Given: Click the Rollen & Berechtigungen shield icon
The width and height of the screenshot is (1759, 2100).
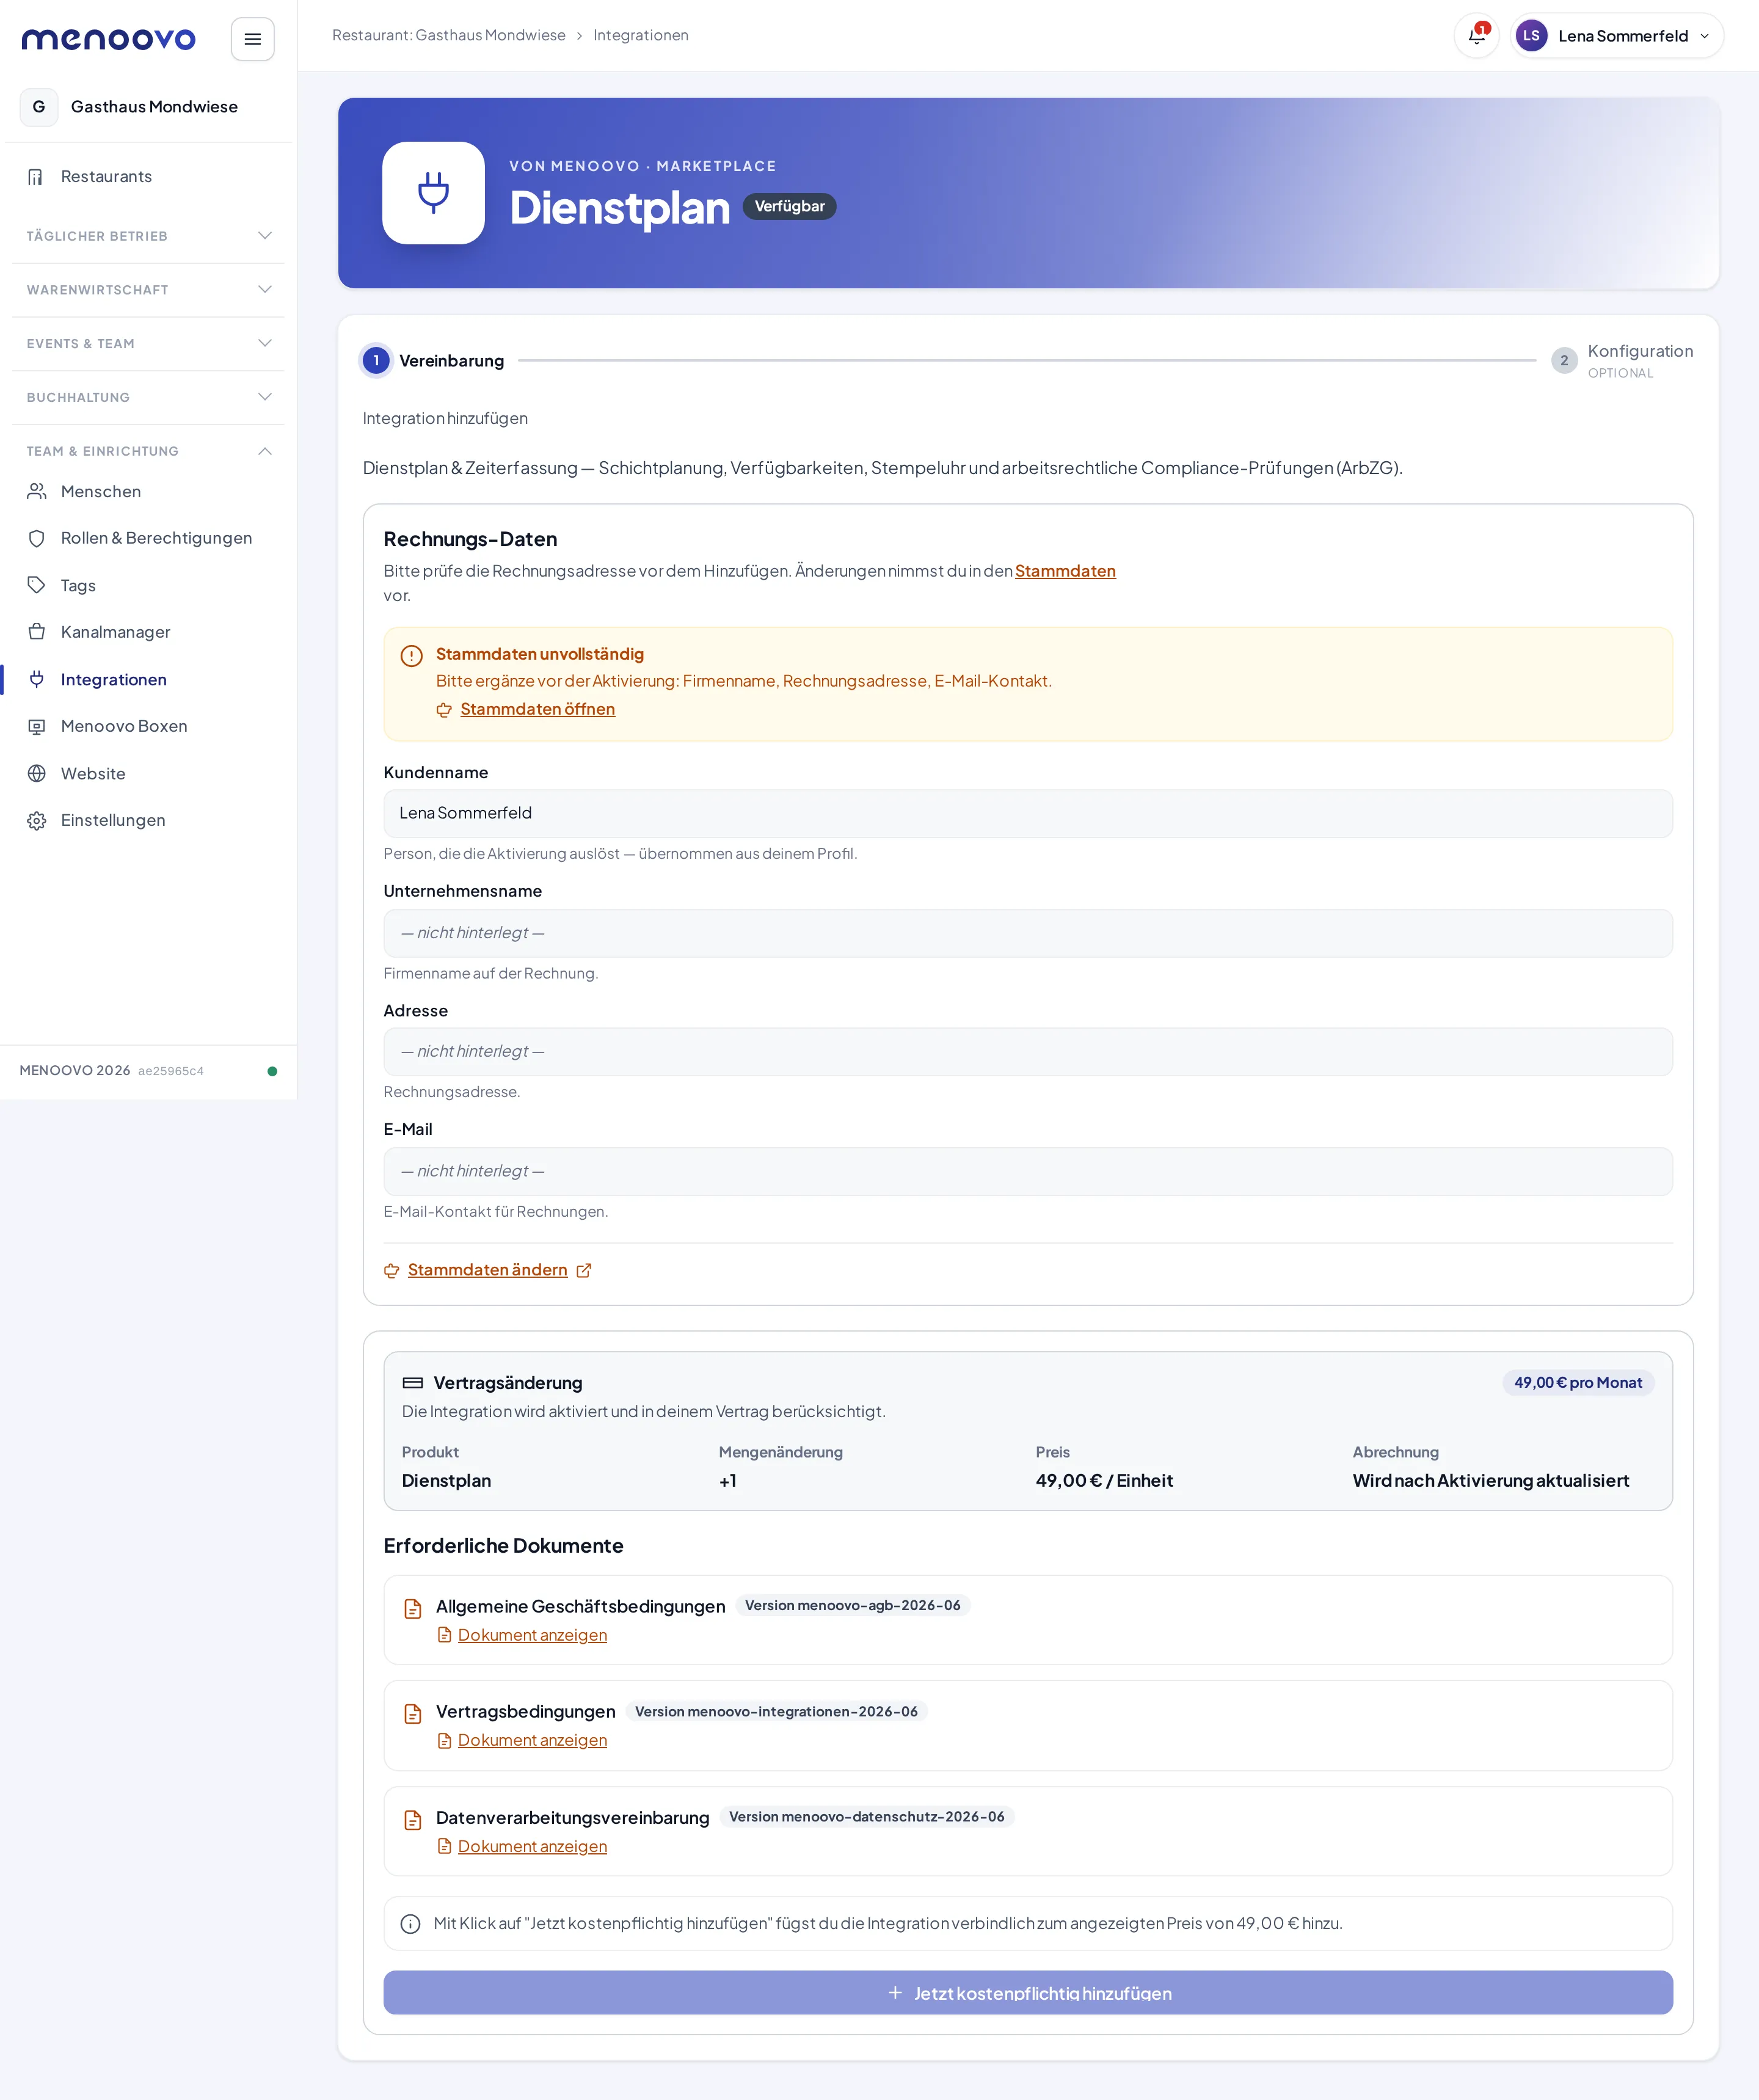Looking at the screenshot, I should coord(36,538).
